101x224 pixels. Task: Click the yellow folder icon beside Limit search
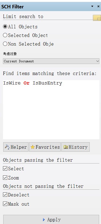pyautogui.click(x=97, y=18)
